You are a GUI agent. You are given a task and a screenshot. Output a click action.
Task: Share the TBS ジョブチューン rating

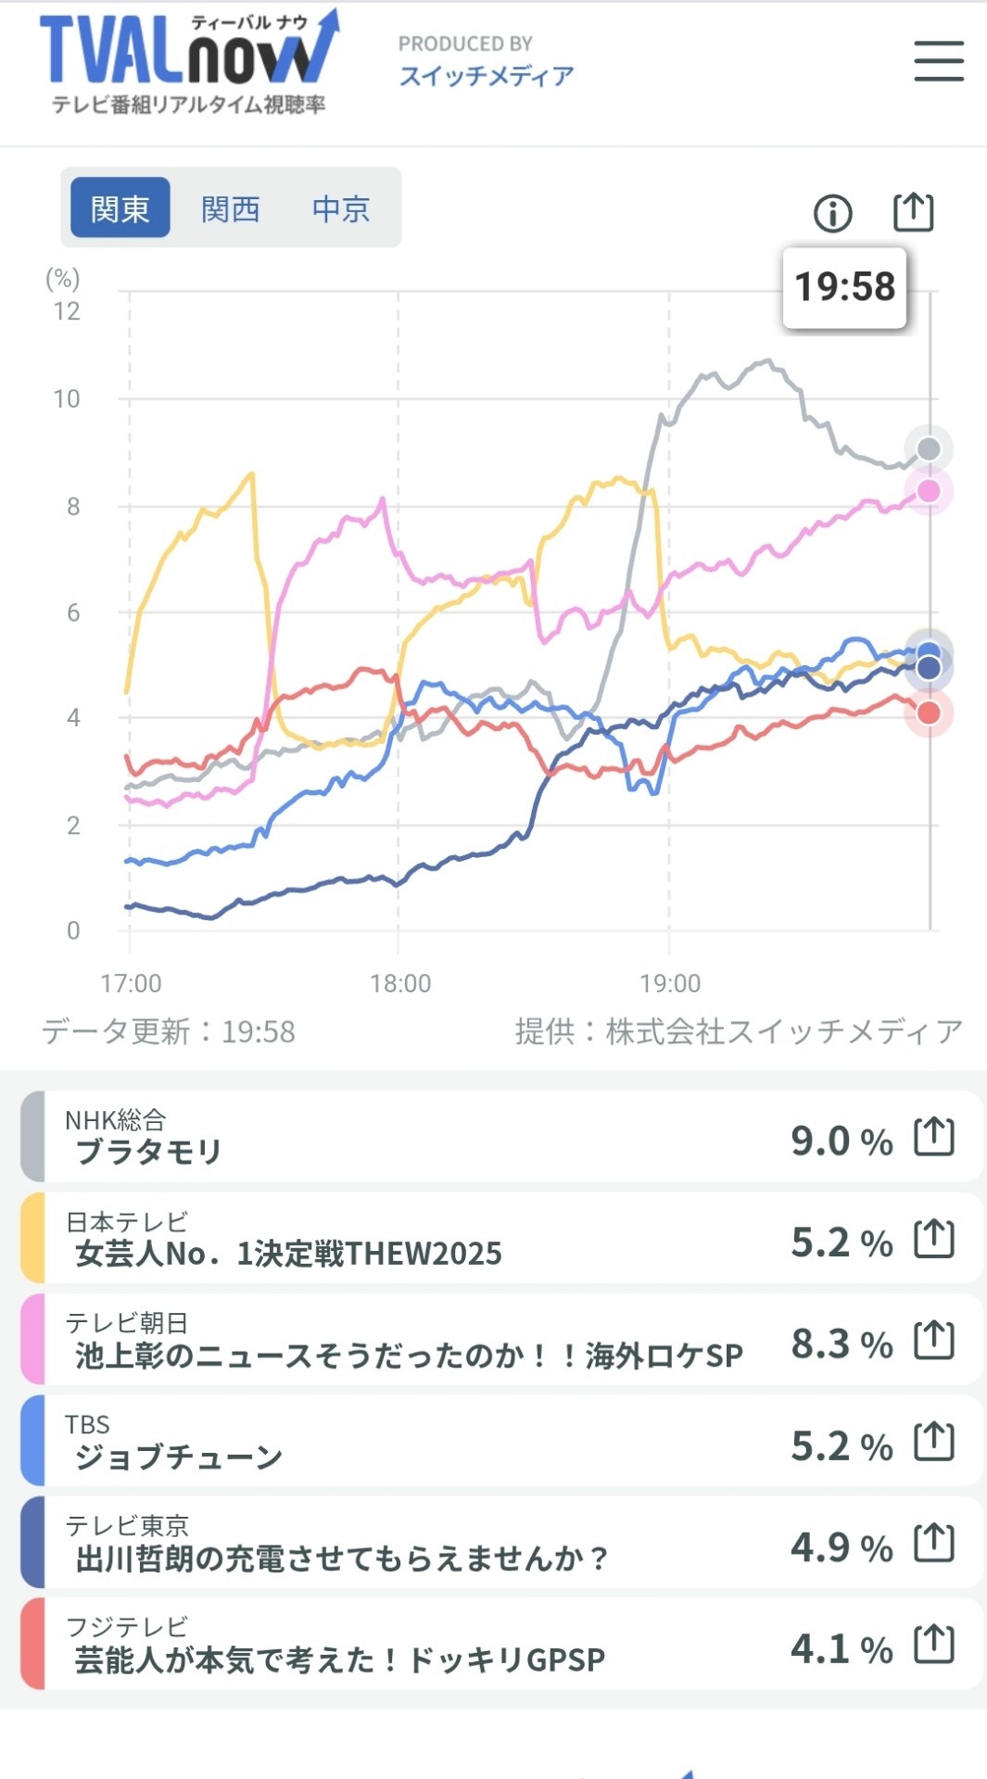coord(933,1442)
